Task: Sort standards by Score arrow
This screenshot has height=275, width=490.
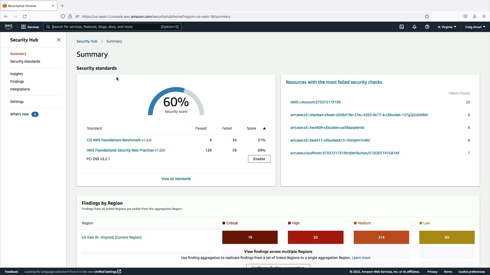Action: 264,128
